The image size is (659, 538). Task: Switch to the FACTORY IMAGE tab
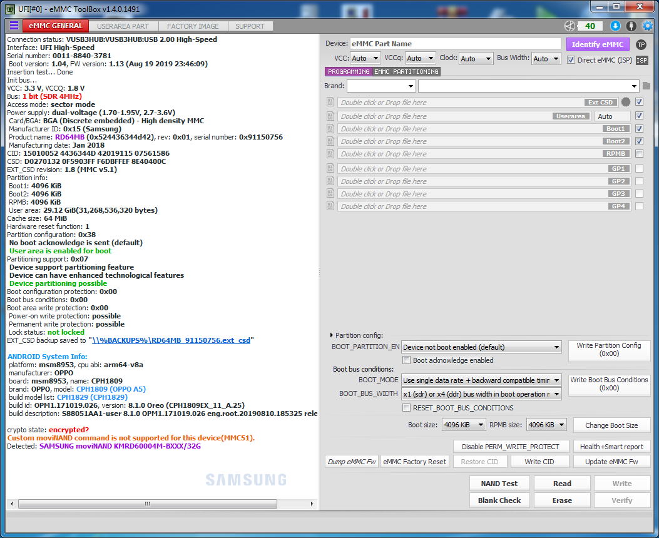pos(193,26)
